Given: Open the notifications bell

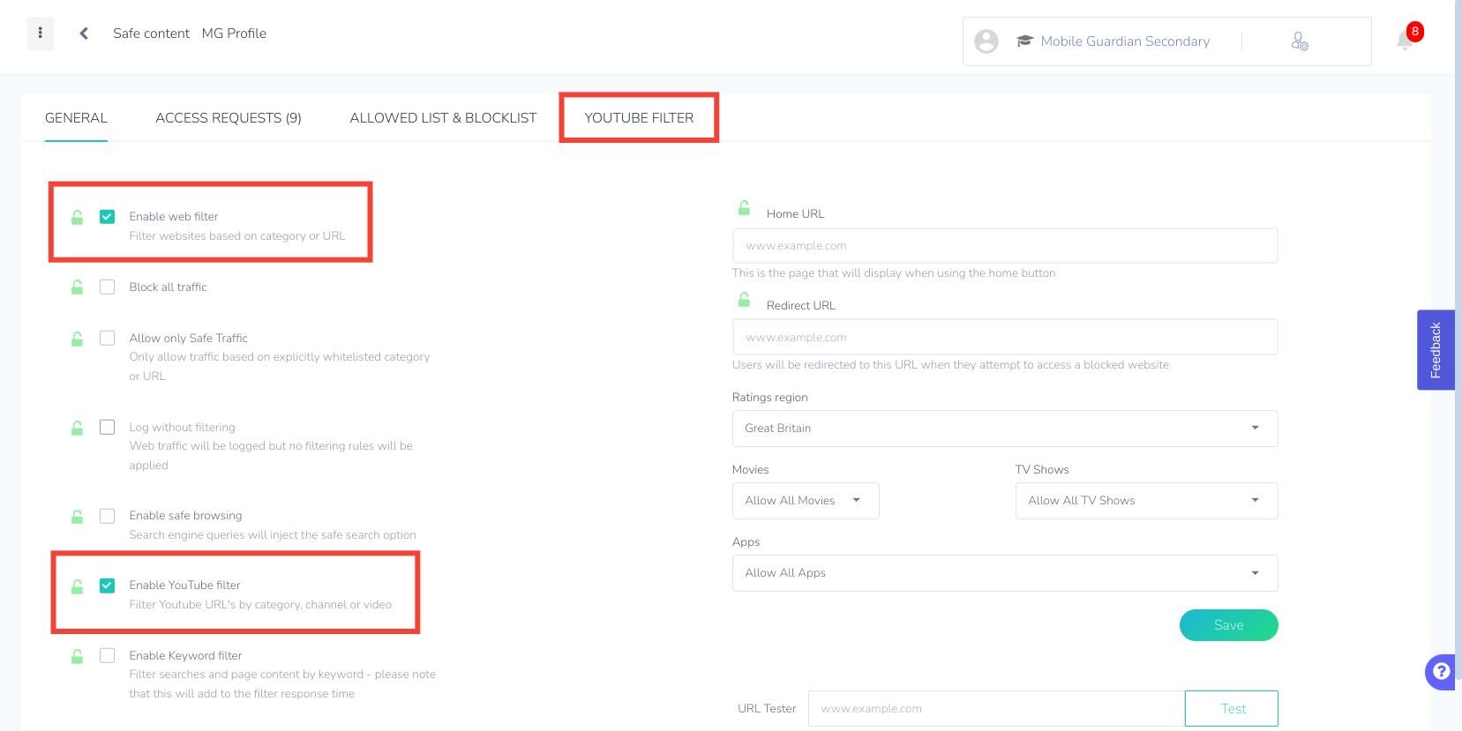Looking at the screenshot, I should pyautogui.click(x=1405, y=41).
